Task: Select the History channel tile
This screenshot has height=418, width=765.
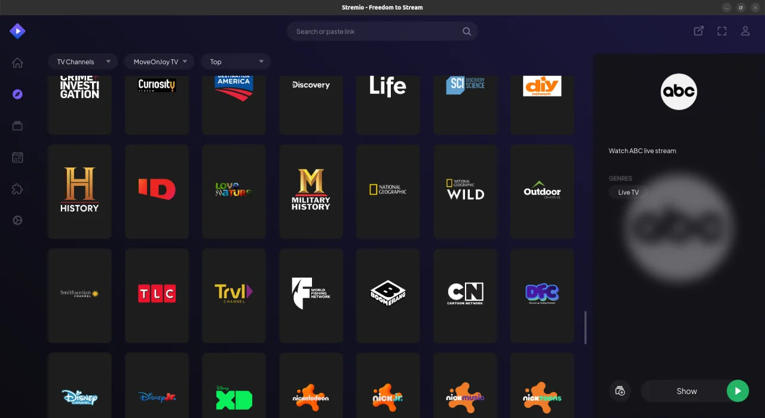Action: click(79, 191)
